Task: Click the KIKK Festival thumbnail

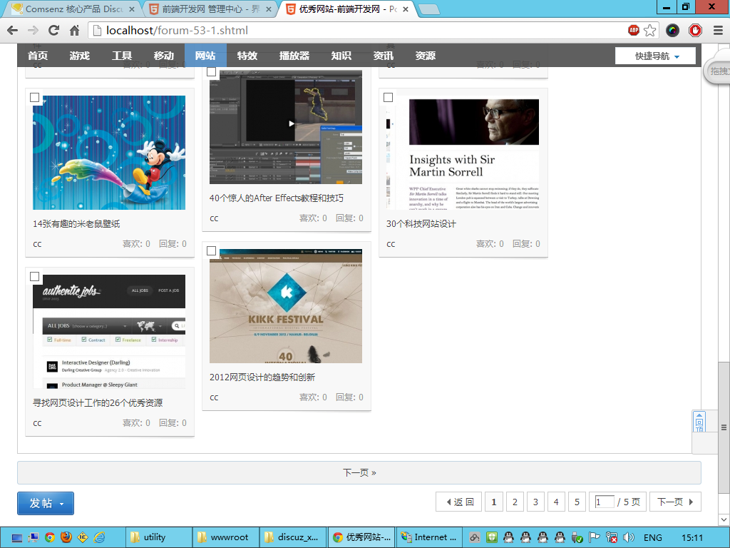Action: 286,306
